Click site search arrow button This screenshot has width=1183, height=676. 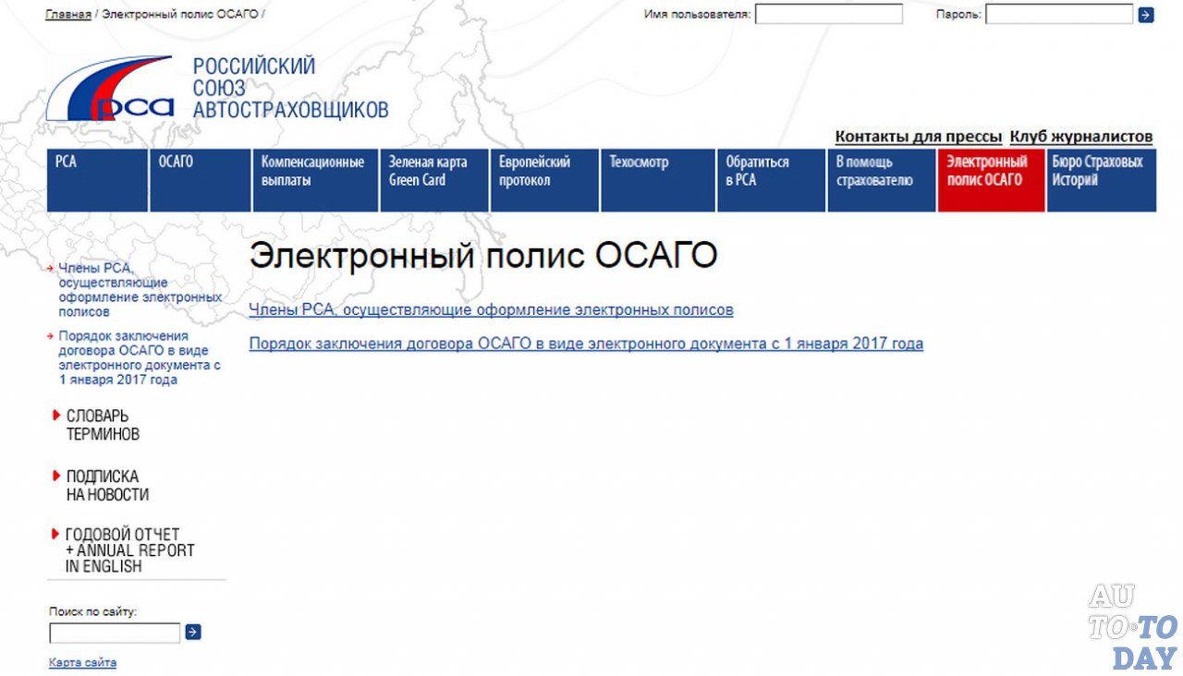tap(192, 633)
